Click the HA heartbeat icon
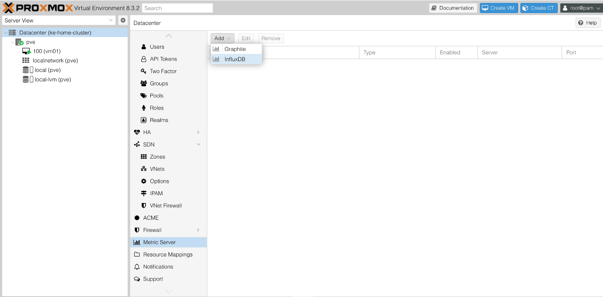 (137, 132)
